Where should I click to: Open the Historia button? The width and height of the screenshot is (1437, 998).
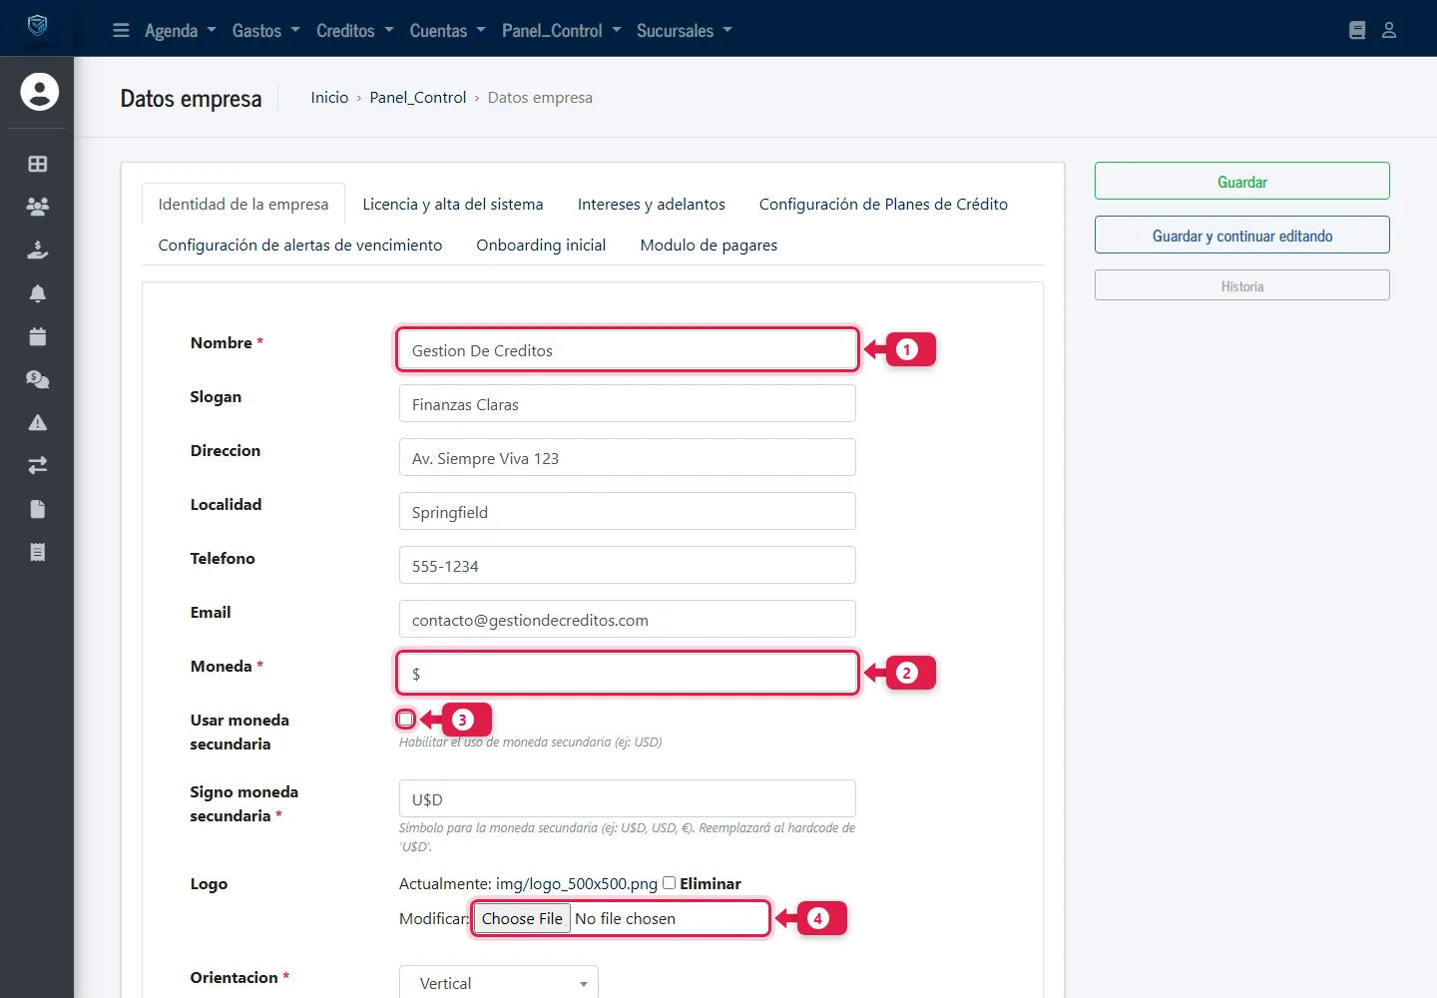pyautogui.click(x=1242, y=285)
